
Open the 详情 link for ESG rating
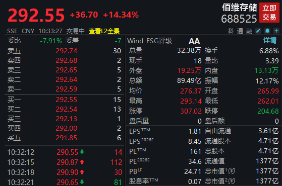point(270,40)
